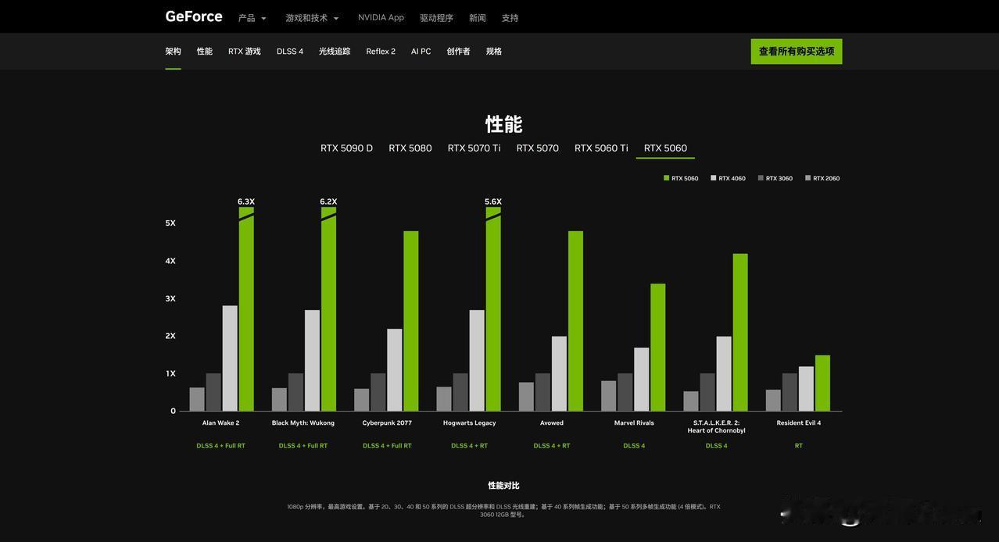Click the green RTX 5060 legend swatch
This screenshot has height=542, width=999.
(x=667, y=178)
